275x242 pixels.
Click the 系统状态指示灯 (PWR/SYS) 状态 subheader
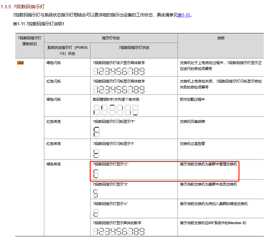pyautogui.click(x=67, y=51)
